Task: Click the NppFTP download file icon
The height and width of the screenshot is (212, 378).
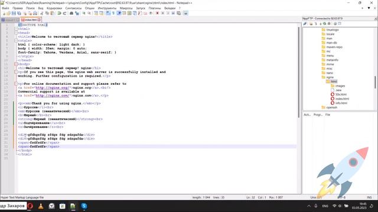Action: 315,24
